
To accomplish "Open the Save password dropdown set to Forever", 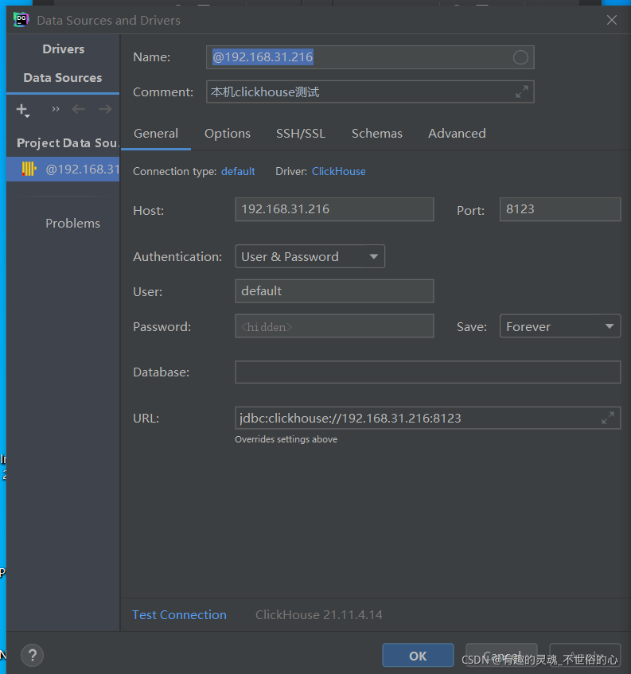I will click(x=560, y=326).
